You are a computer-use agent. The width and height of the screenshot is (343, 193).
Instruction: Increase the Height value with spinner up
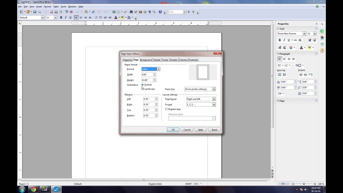tap(154, 79)
